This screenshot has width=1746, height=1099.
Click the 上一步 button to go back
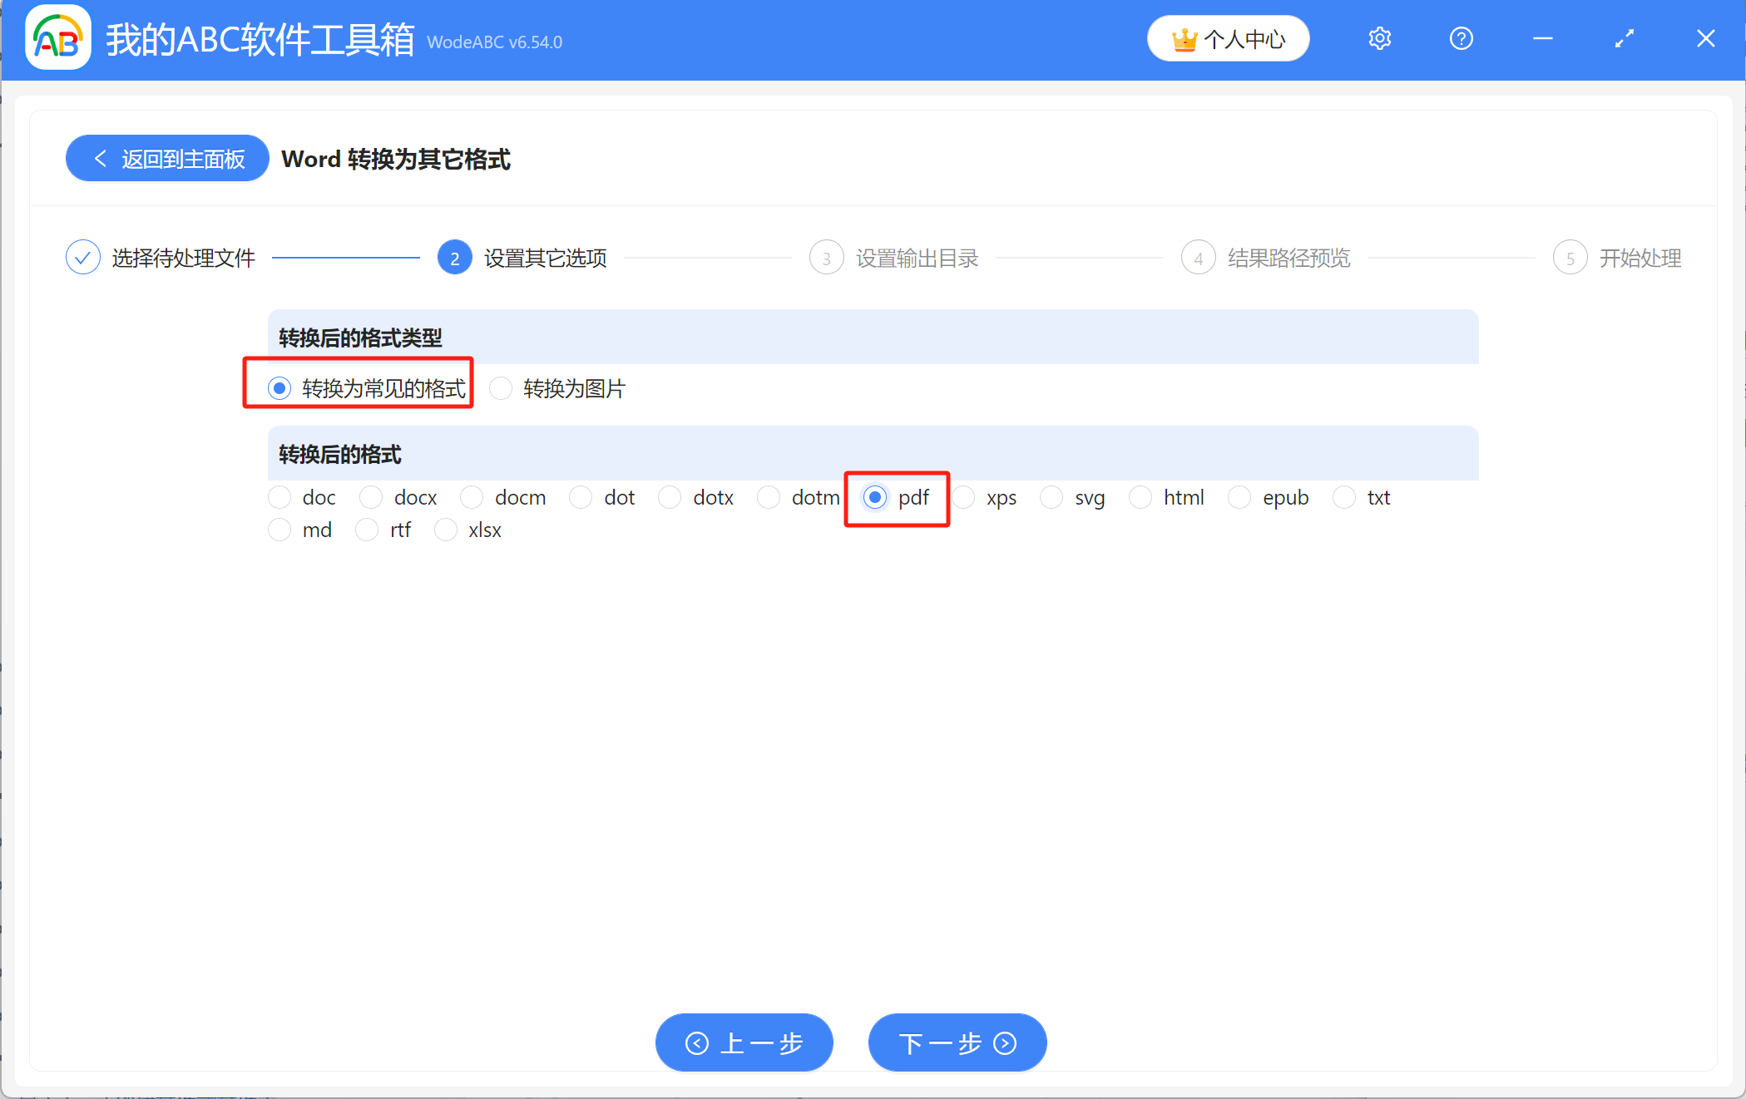pyautogui.click(x=744, y=1042)
